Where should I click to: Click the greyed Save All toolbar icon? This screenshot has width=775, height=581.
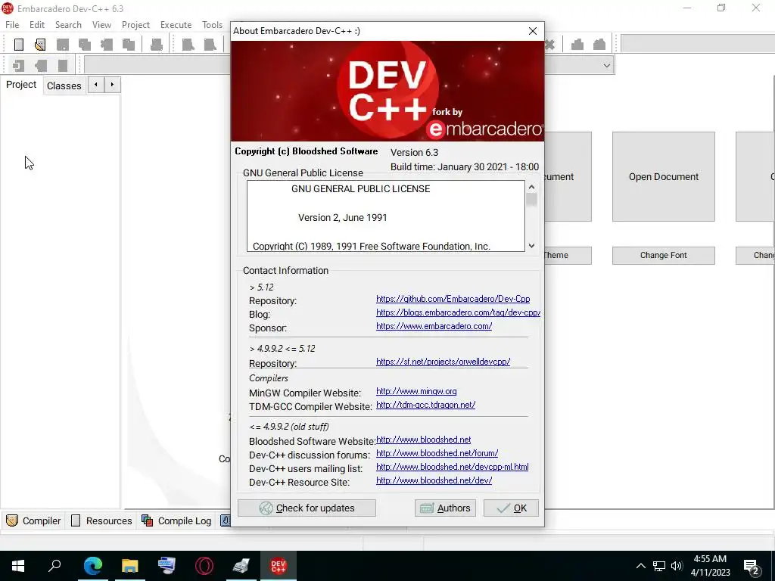(85, 45)
